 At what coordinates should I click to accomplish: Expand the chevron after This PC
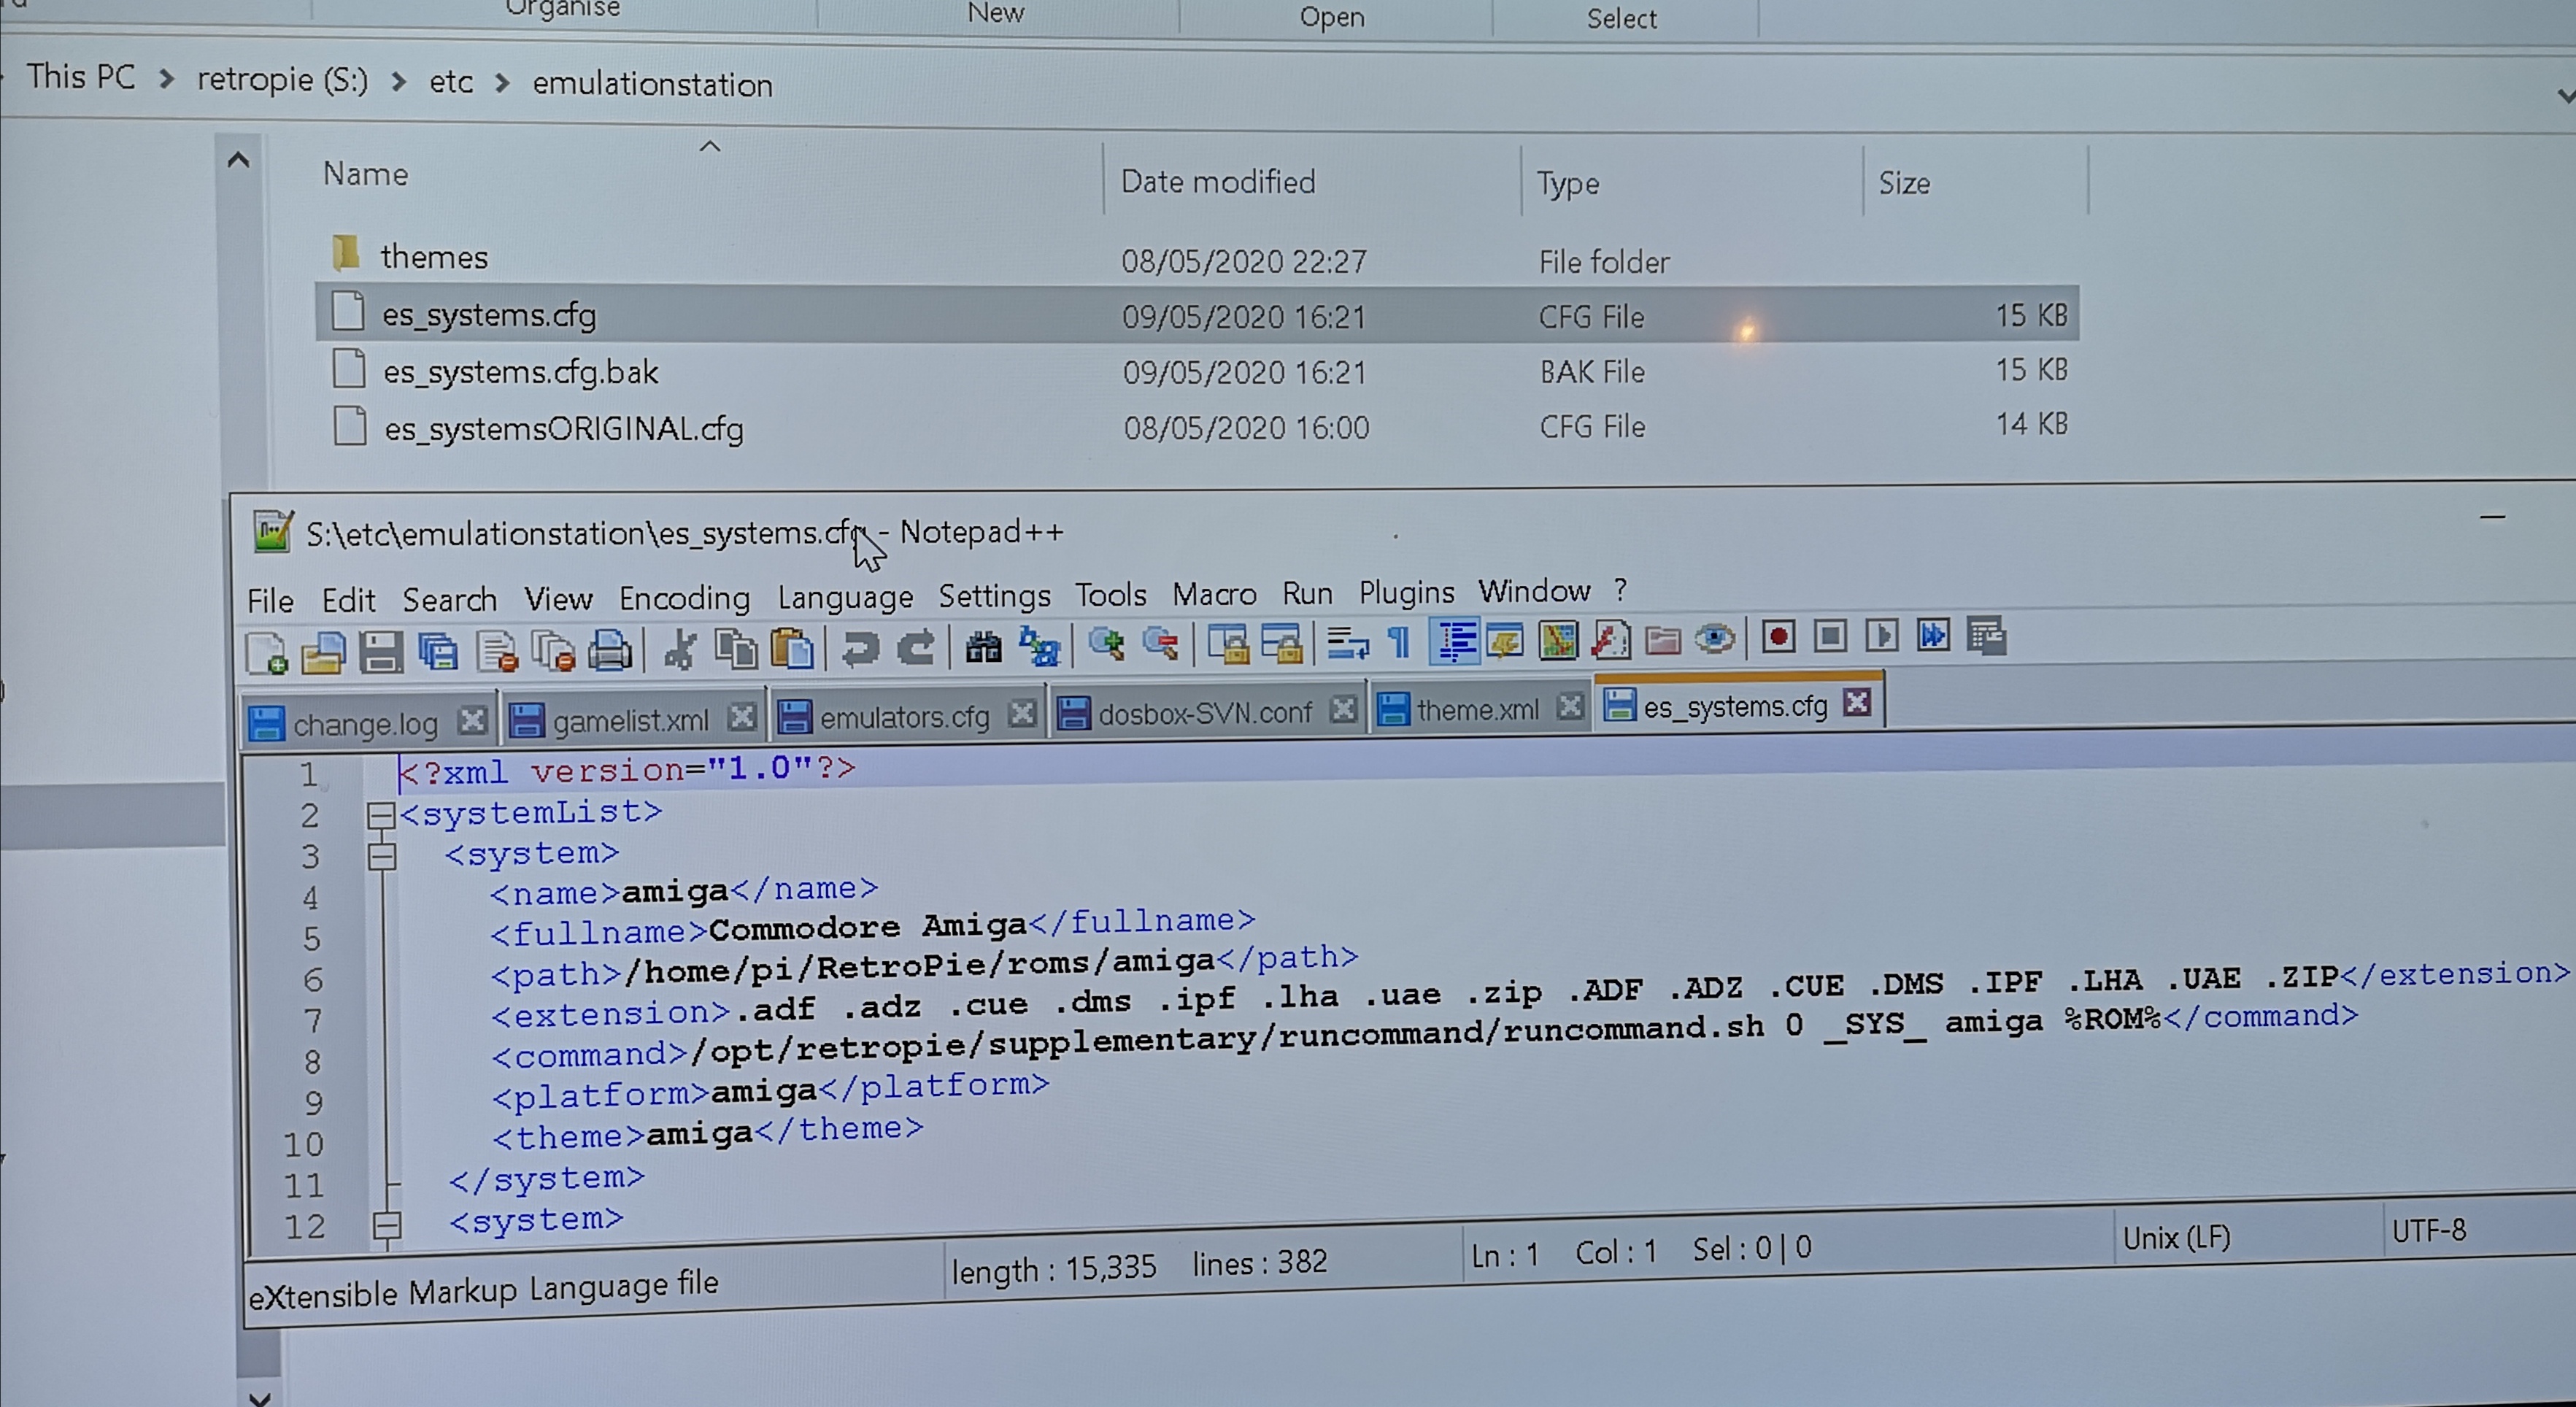pyautogui.click(x=166, y=79)
